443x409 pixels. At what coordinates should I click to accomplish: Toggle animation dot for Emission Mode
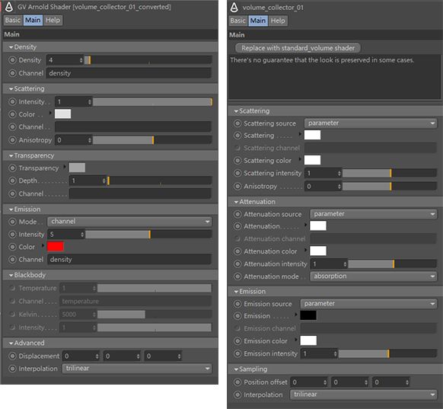click(12, 222)
